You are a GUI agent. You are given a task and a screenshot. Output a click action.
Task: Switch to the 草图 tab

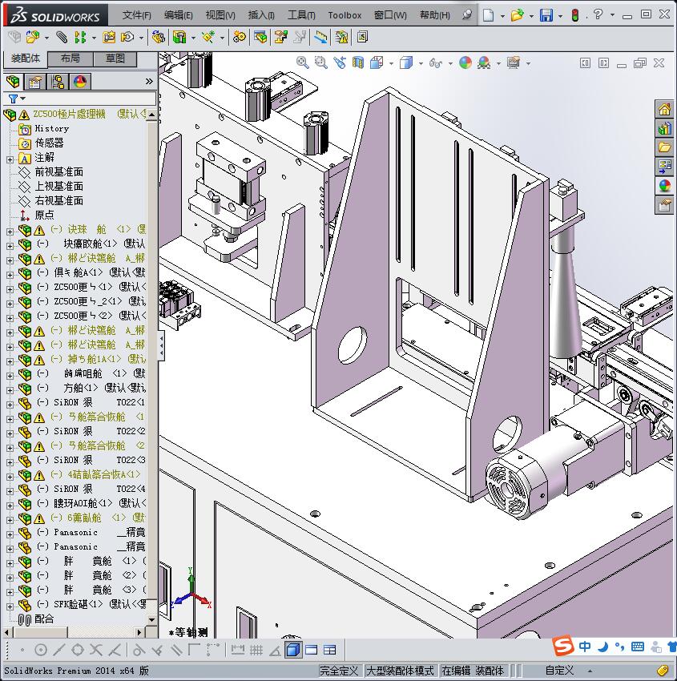point(115,58)
